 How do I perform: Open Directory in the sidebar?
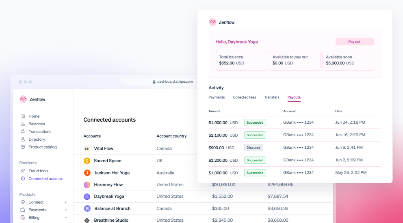(x=37, y=139)
